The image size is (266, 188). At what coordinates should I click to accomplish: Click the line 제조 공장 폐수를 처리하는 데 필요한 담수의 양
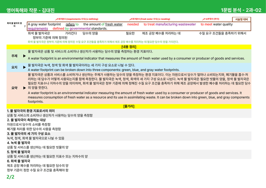click(x=38, y=165)
